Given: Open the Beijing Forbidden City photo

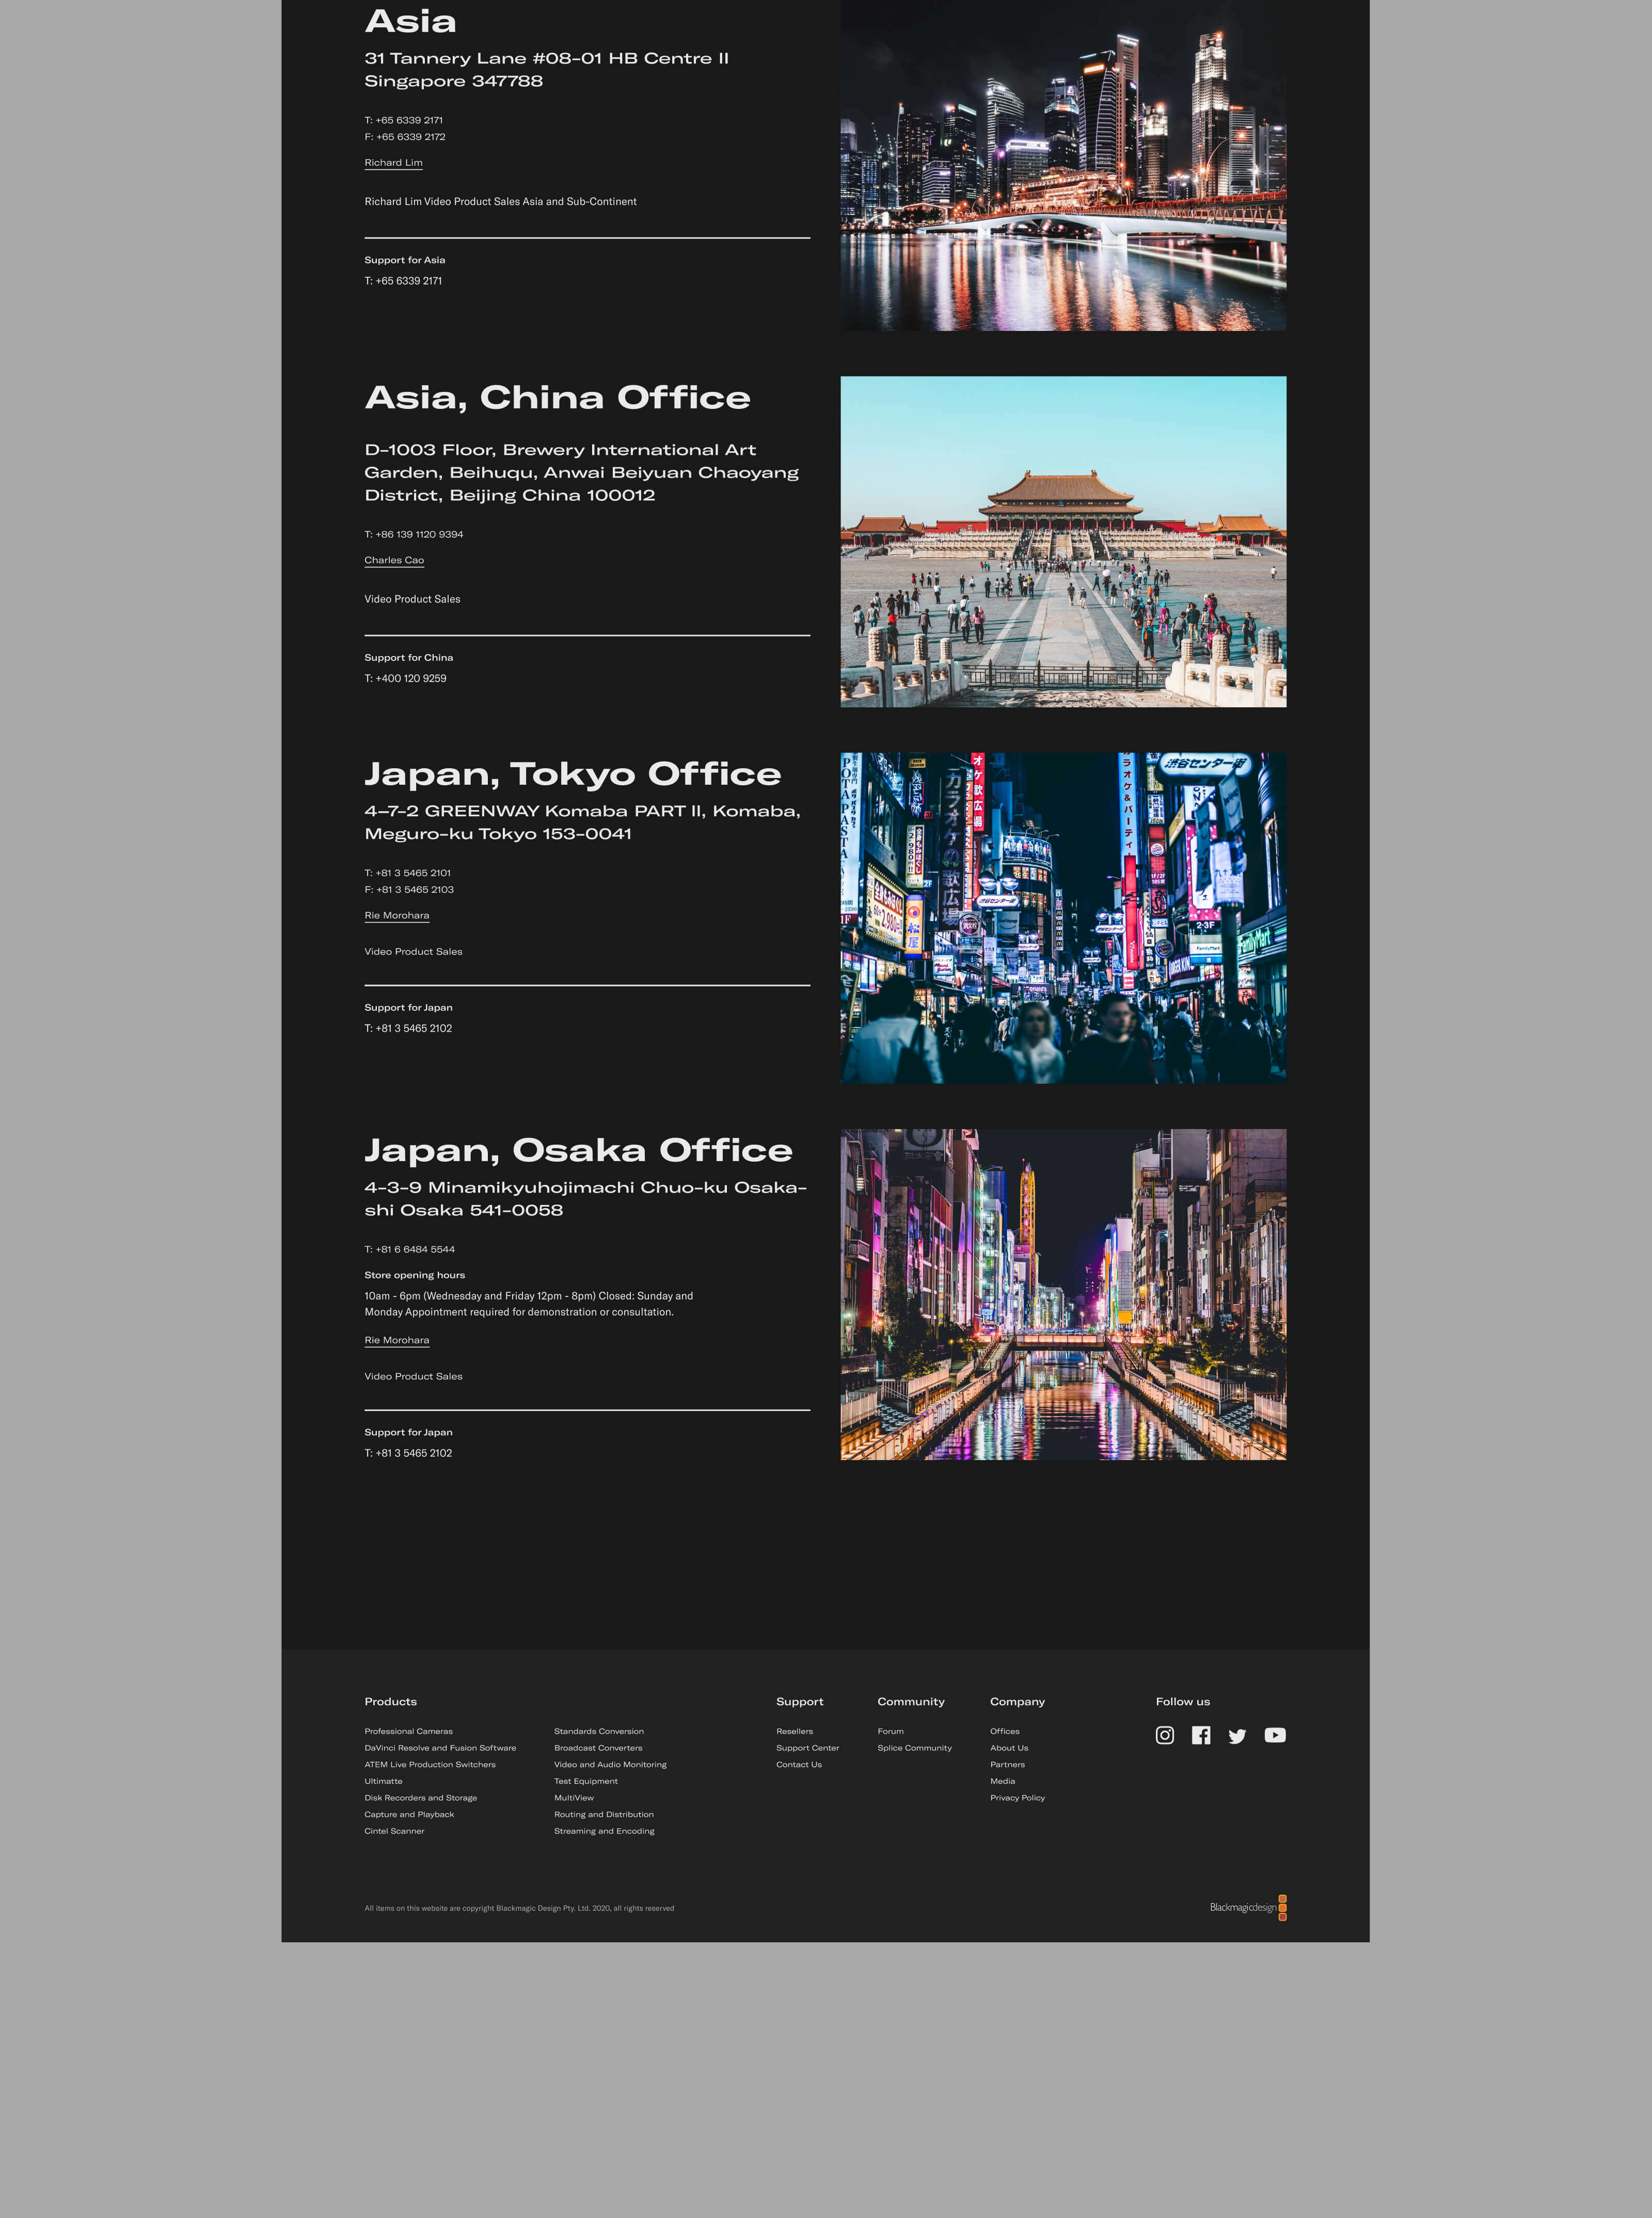Looking at the screenshot, I should 1063,541.
